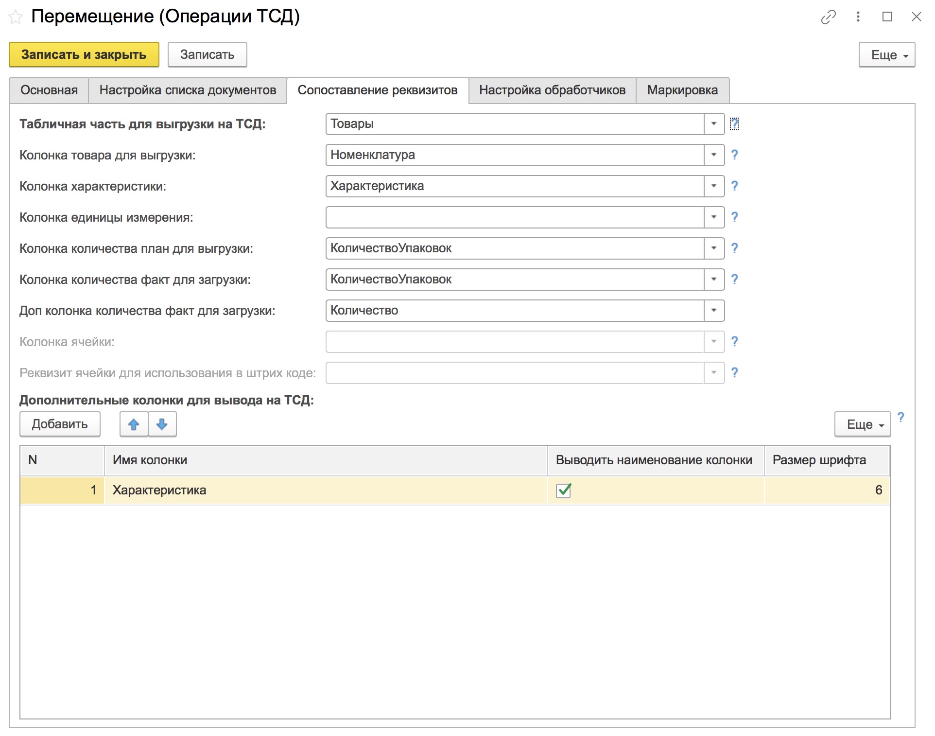
Task: Show help for Колонка количества факт
Action: [x=734, y=280]
